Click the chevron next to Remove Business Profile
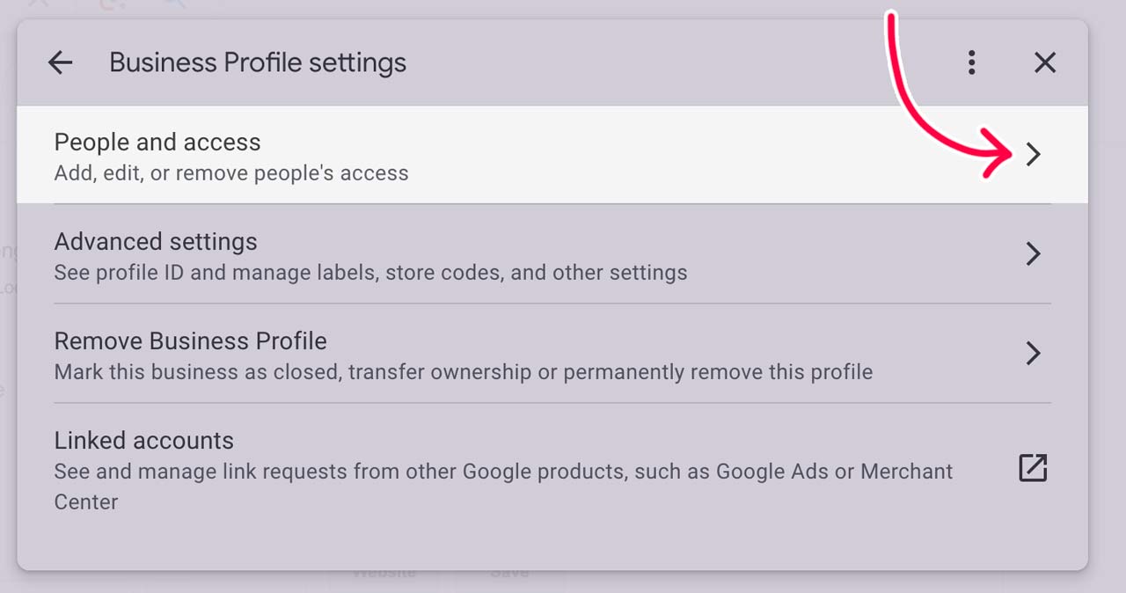Viewport: 1126px width, 593px height. (1033, 353)
